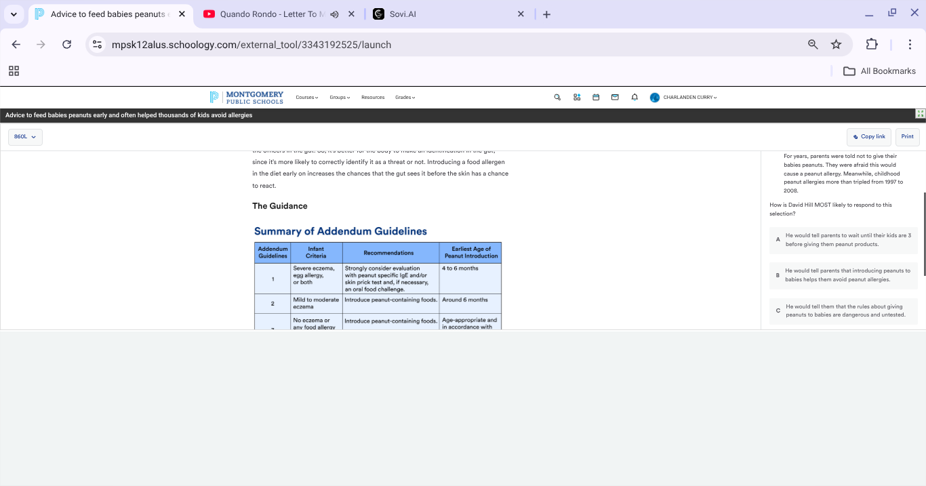
Task: Open the notifications bell icon
Action: (635, 98)
